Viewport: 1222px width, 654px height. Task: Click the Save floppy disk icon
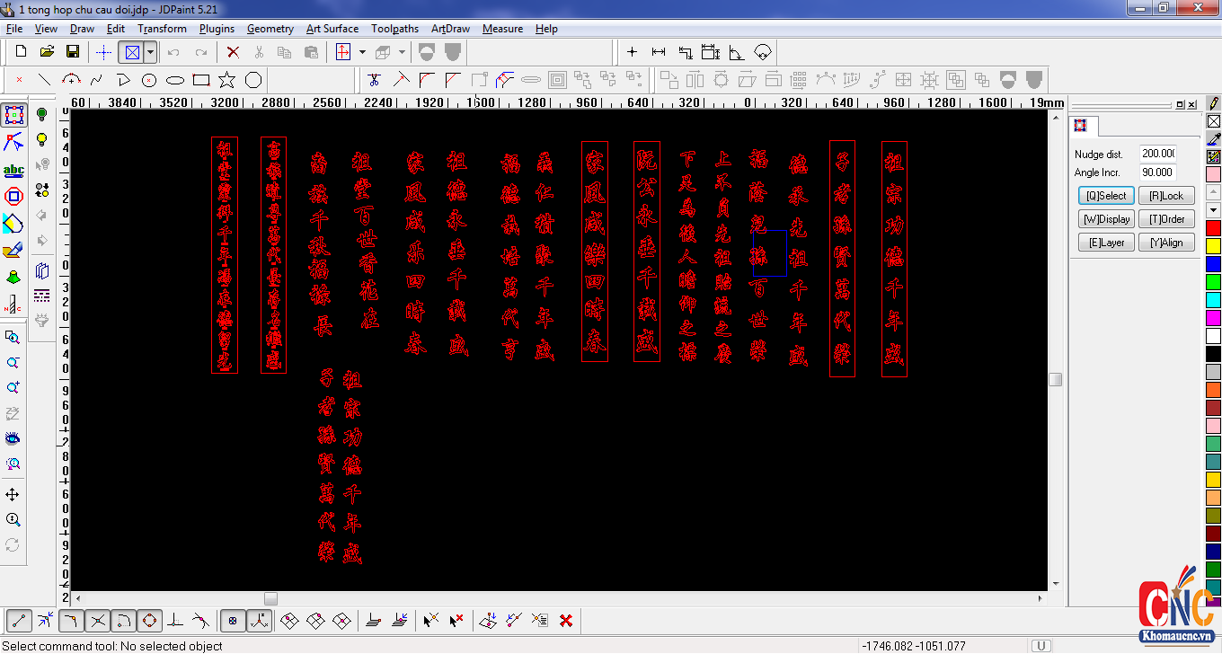(73, 52)
